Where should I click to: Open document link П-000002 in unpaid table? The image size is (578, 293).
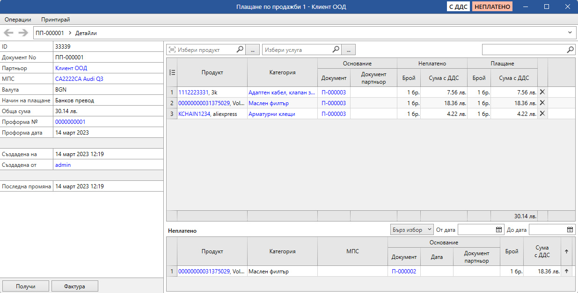click(x=404, y=272)
